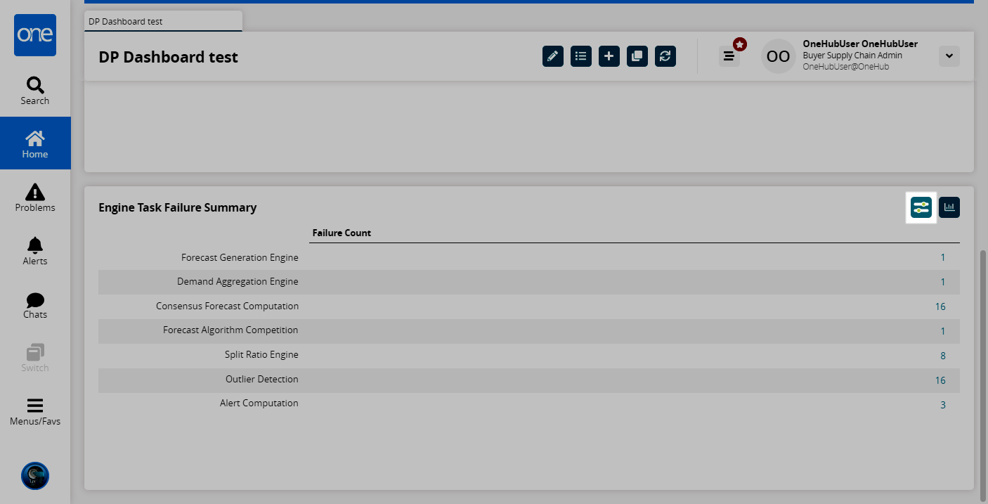Viewport: 988px width, 504px height.
Task: Open Engine Task Failure filter settings
Action: 921,207
